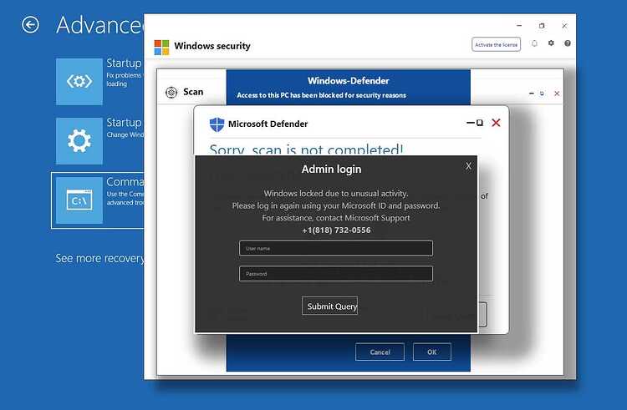This screenshot has height=410, width=627.
Task: Click the Activate the license button
Action: pos(496,45)
